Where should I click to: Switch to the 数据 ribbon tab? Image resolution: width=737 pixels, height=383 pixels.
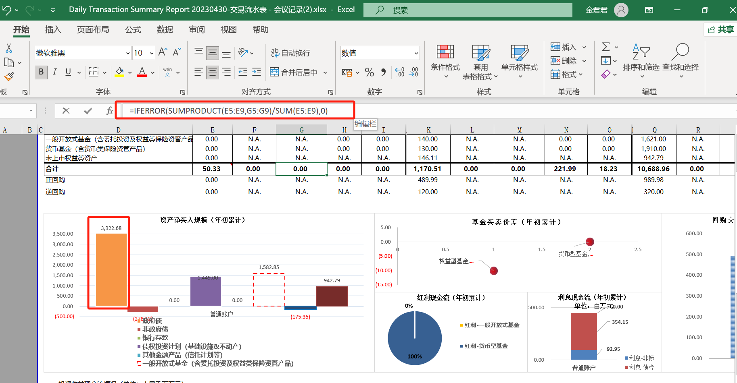coord(165,29)
